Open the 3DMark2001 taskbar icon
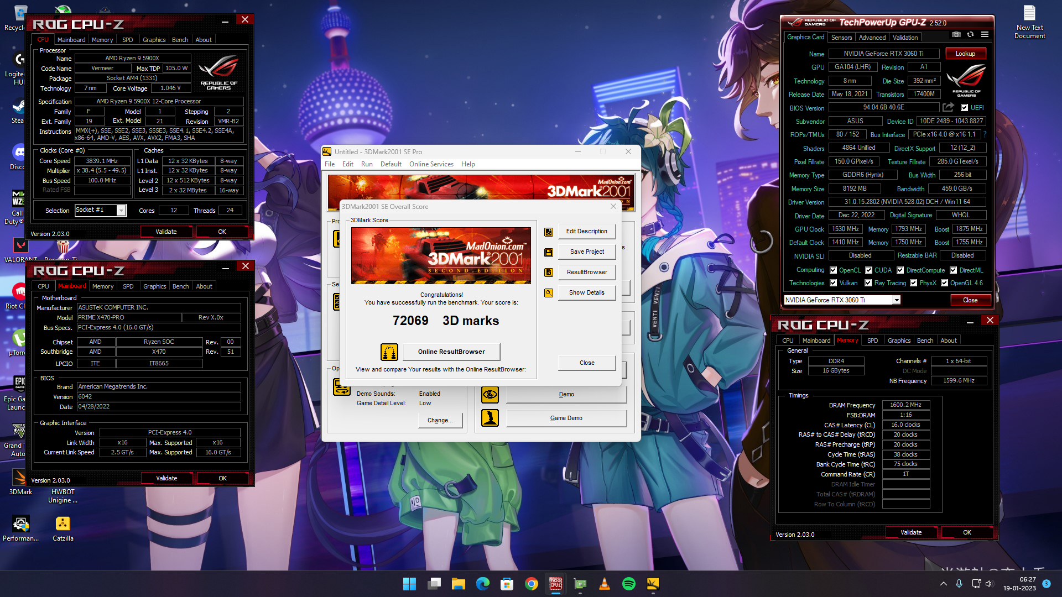Image resolution: width=1062 pixels, height=597 pixels. pyautogui.click(x=653, y=584)
